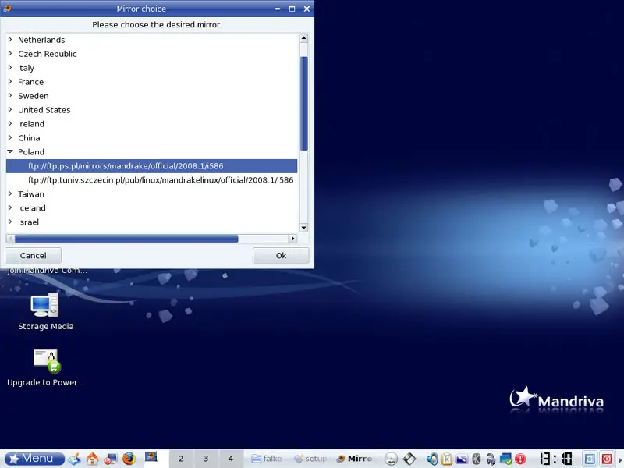Lock the session with the panel lock button

pos(590,459)
